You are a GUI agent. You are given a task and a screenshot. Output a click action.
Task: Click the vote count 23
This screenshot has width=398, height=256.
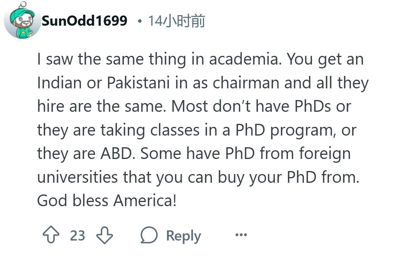77,236
